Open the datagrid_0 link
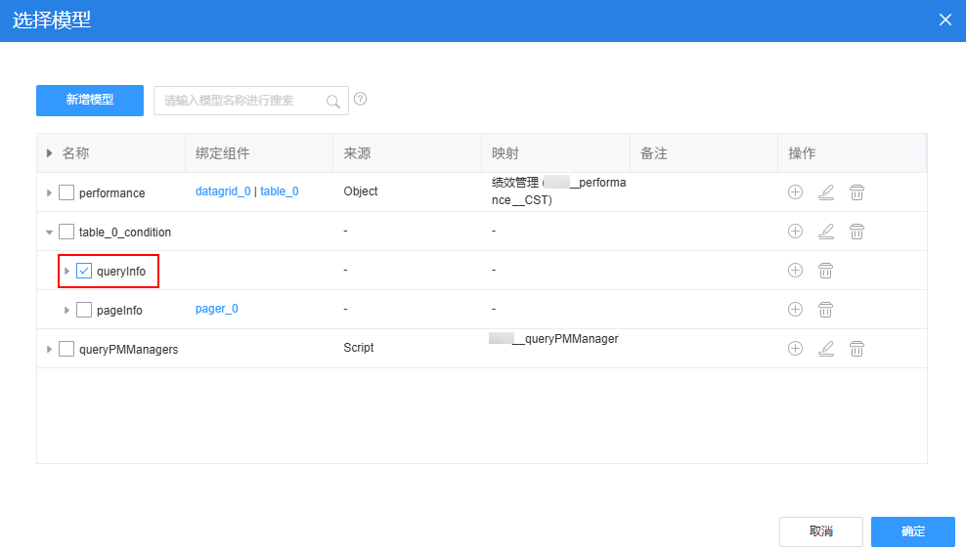Viewport: 966px width, 551px height. 223,191
